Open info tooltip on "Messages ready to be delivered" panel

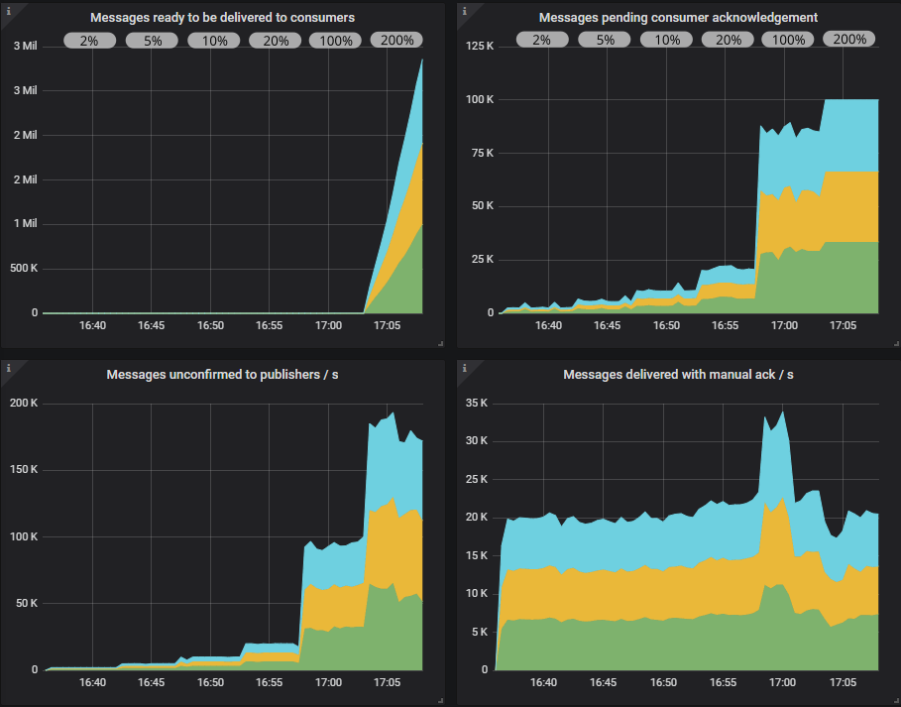[x=10, y=9]
